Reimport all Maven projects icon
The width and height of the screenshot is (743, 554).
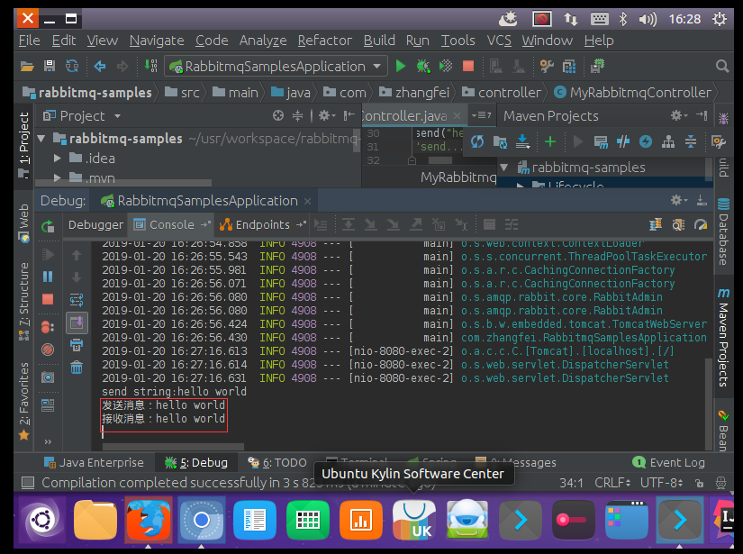point(477,141)
